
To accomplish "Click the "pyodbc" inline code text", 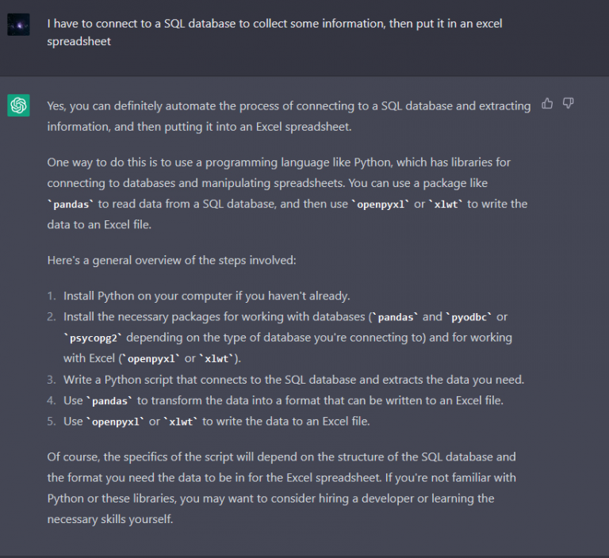I will click(470, 317).
